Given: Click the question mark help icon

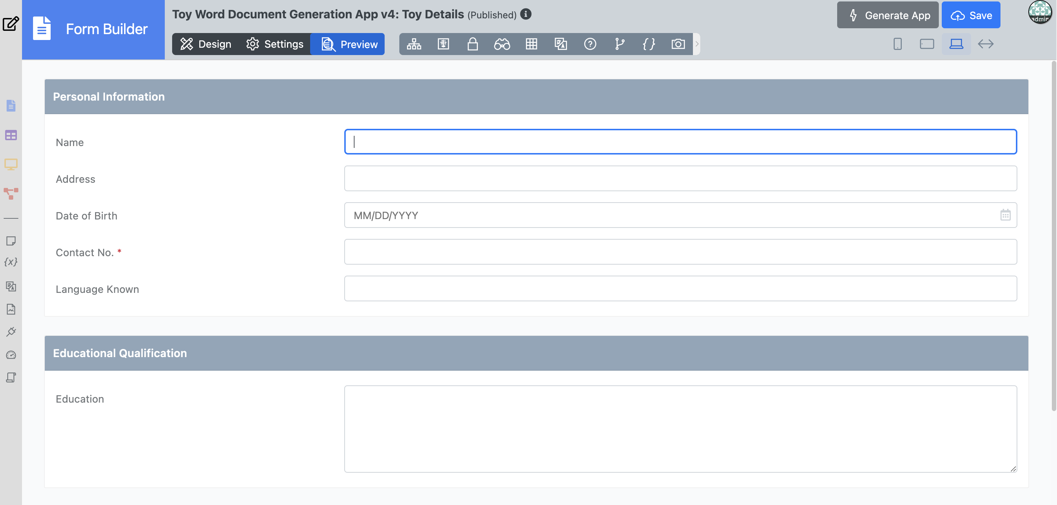Looking at the screenshot, I should pos(590,44).
